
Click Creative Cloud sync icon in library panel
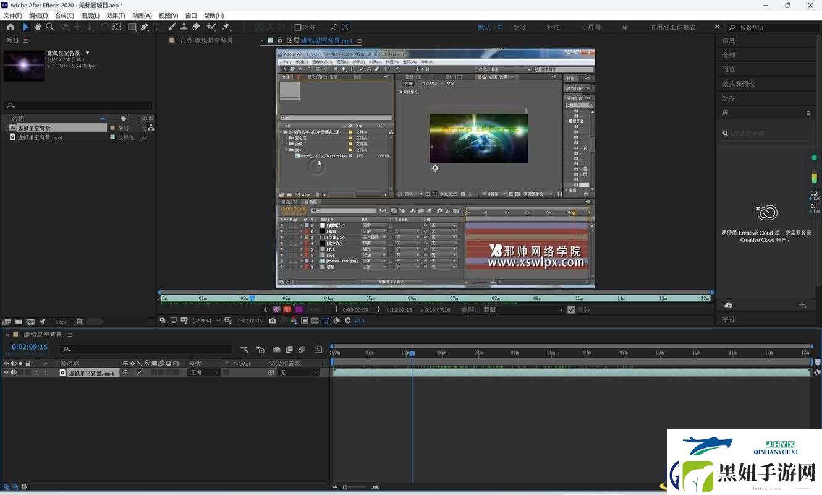pyautogui.click(x=728, y=304)
